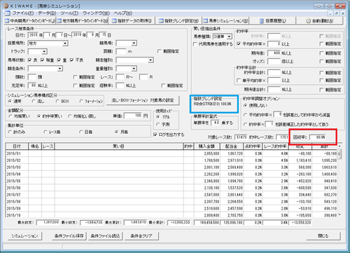Open the 中央競馬データのインポート toolbar button
350x253 pixels.
point(29,21)
